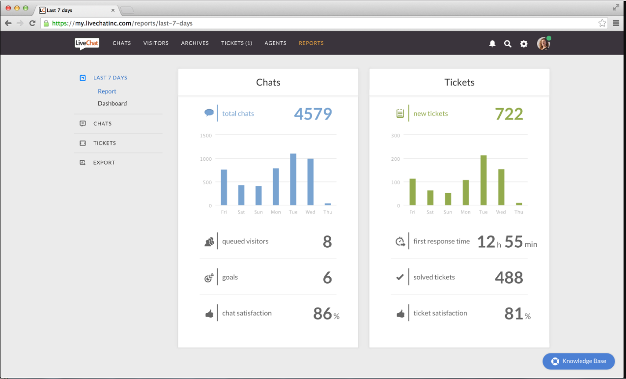
Task: Go to the Visitors menu item
Action: pos(156,43)
